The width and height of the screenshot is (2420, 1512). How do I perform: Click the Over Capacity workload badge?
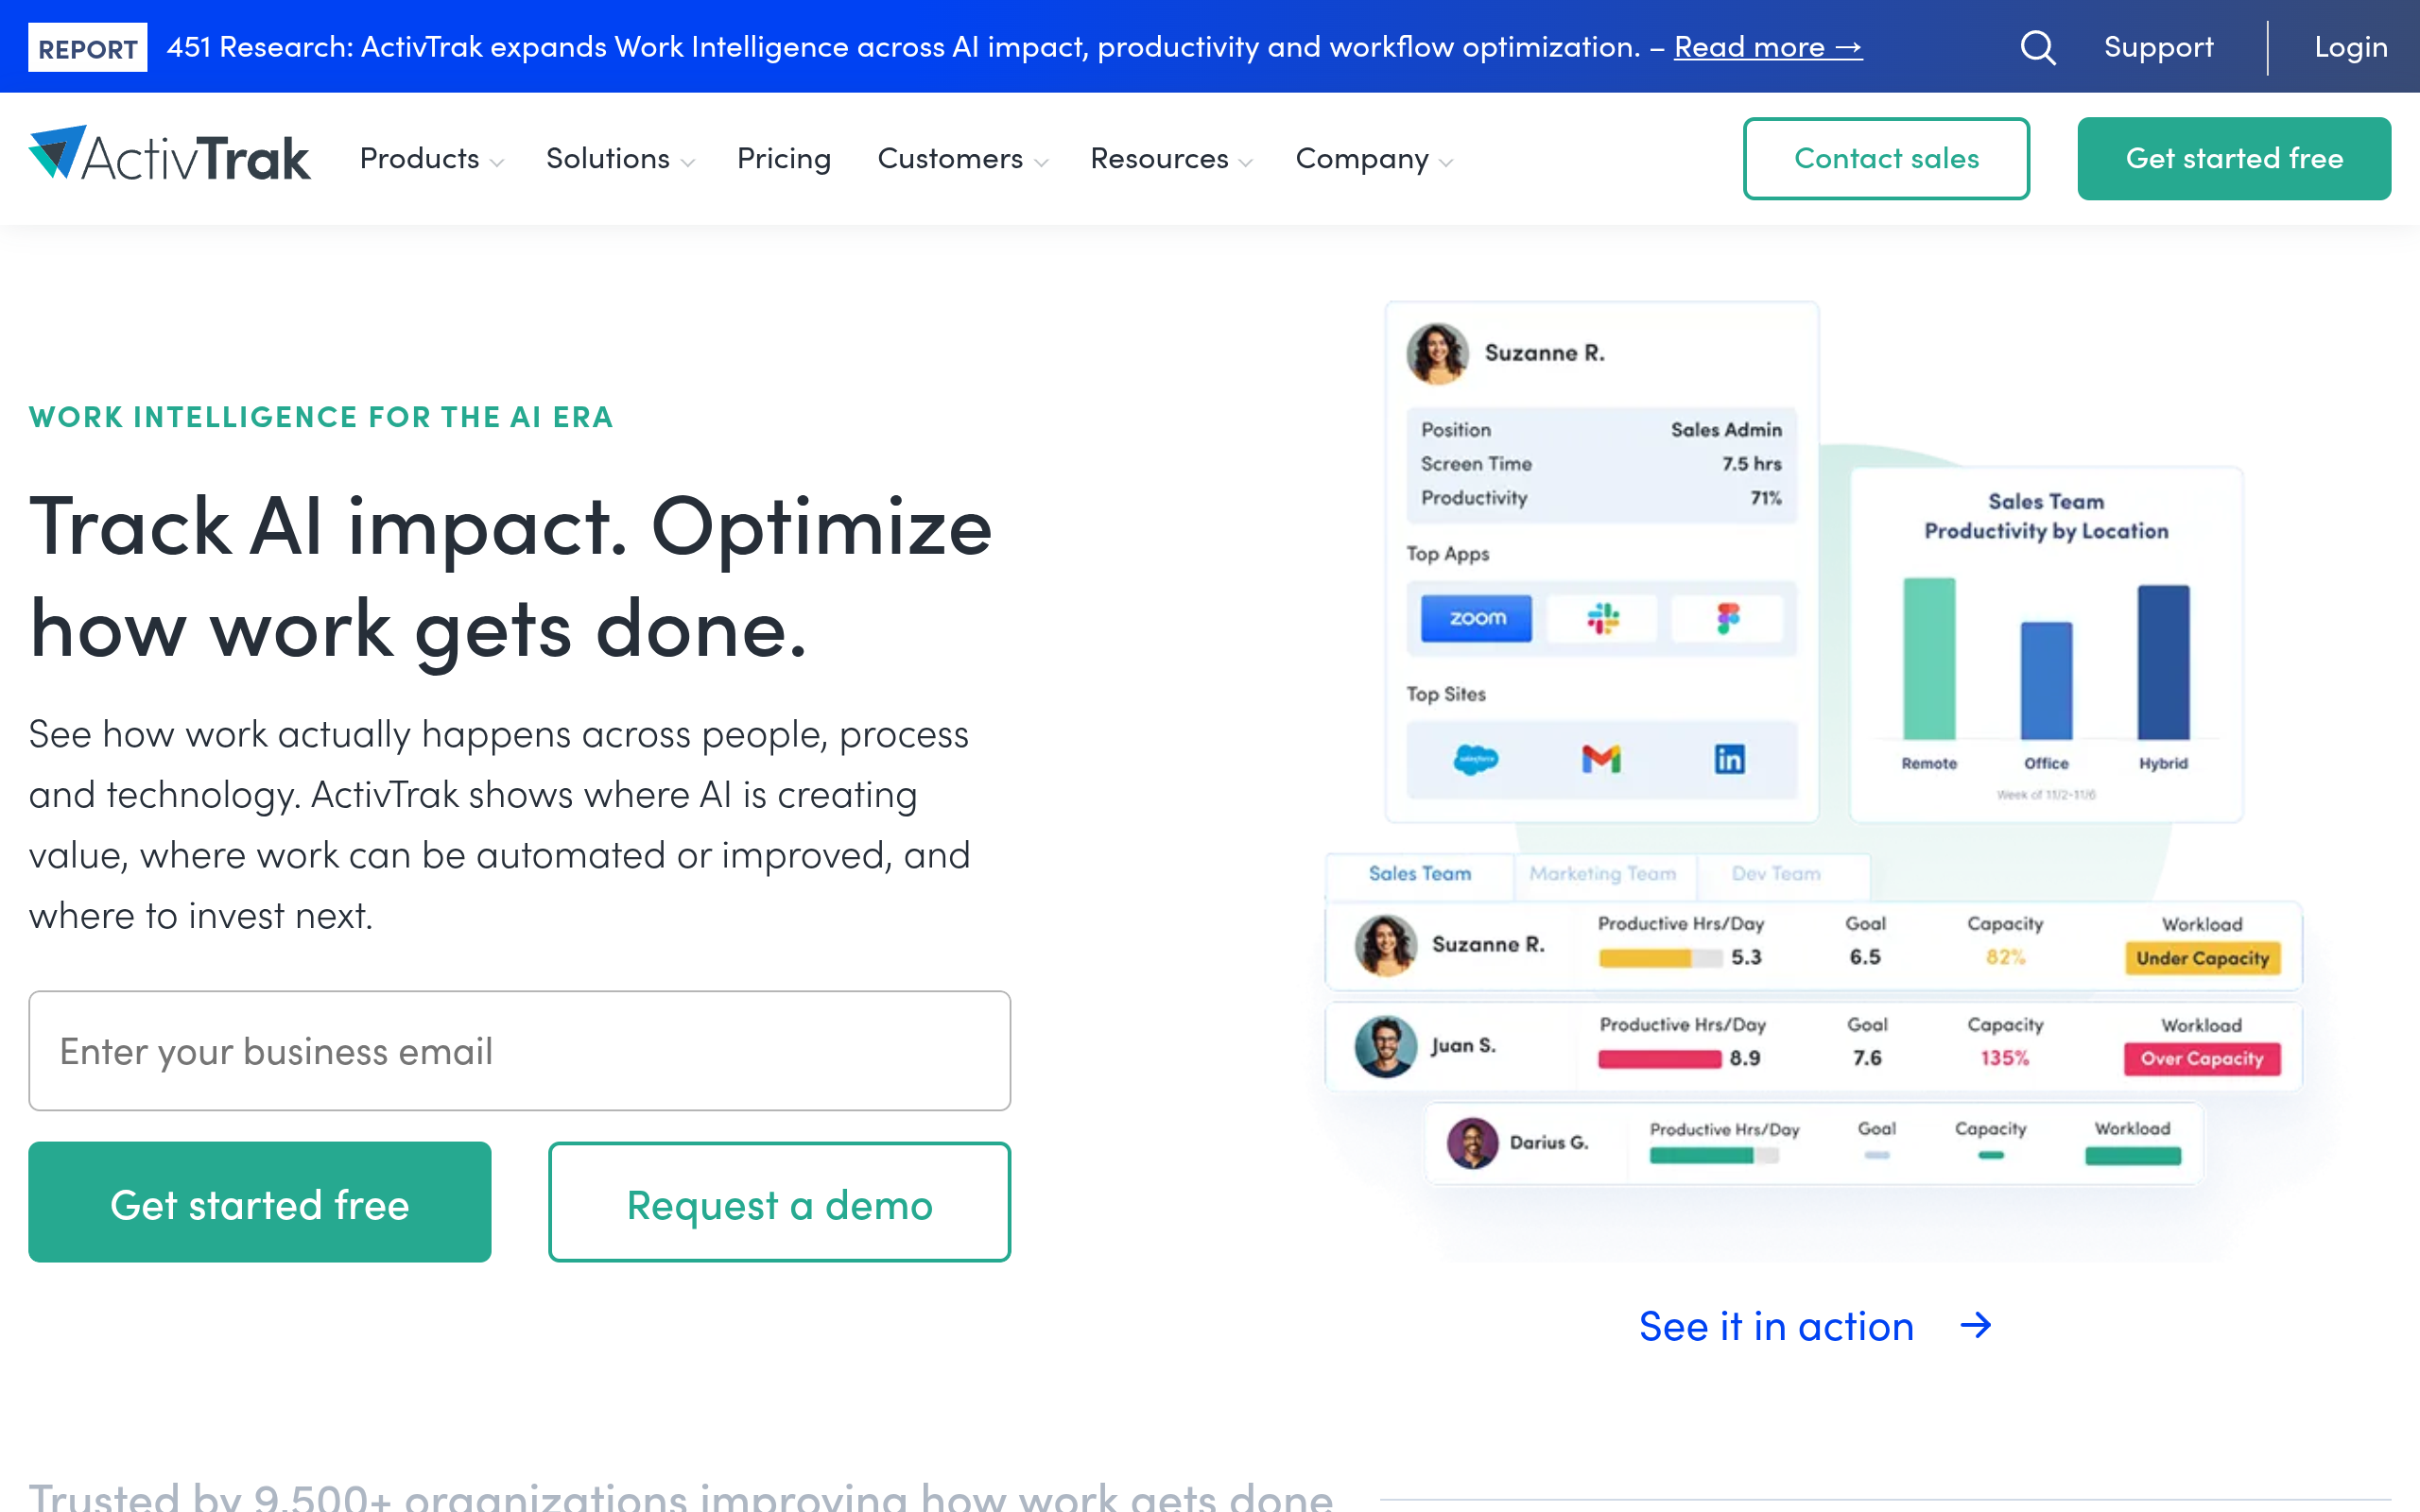coord(2202,1059)
